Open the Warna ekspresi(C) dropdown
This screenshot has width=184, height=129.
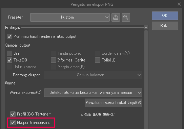pyautogui.click(x=93, y=93)
